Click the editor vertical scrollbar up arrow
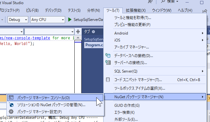This screenshot has height=122, width=210. point(78,38)
